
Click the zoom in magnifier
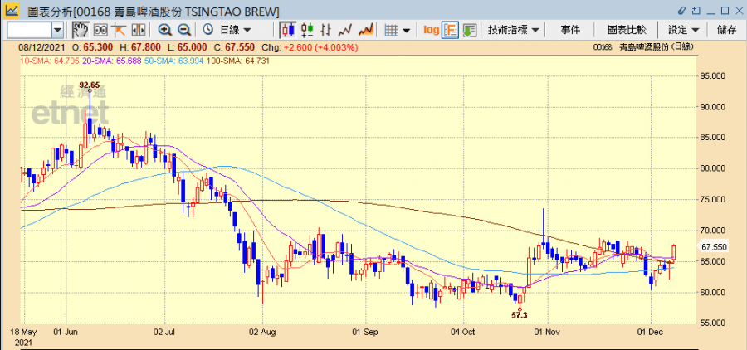tap(165, 30)
